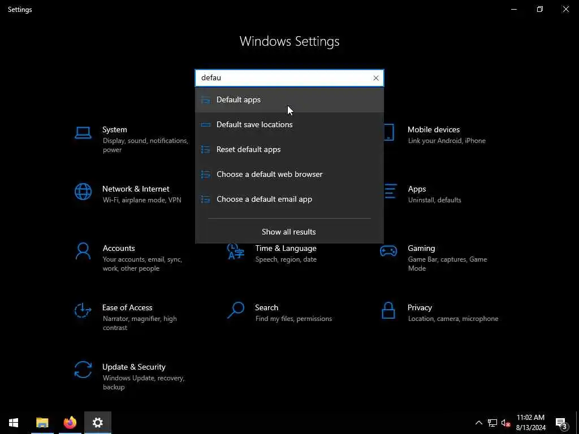Open the Windows Start button
The image size is (579, 434).
pyautogui.click(x=14, y=423)
